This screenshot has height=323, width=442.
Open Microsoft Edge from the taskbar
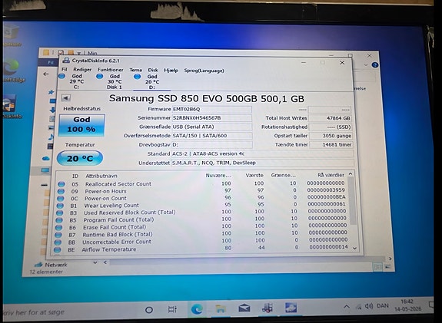tap(197, 309)
